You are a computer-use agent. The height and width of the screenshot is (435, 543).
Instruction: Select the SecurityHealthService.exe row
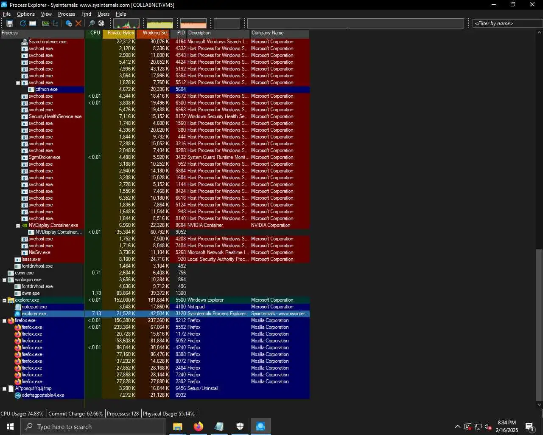[x=155, y=116]
